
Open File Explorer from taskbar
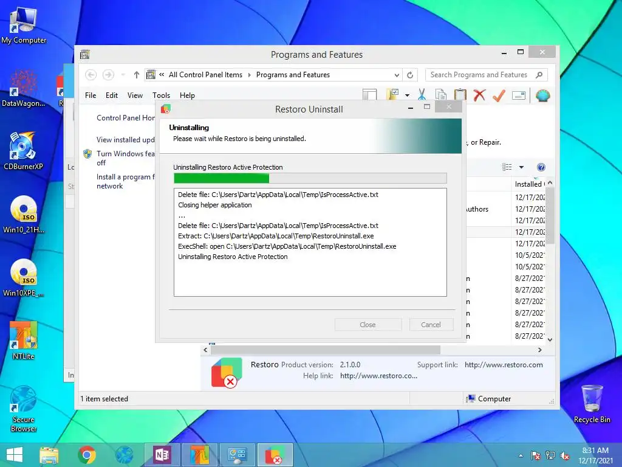click(49, 455)
